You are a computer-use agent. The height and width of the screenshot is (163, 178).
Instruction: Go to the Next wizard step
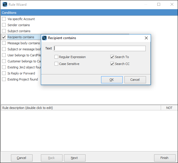75,158
